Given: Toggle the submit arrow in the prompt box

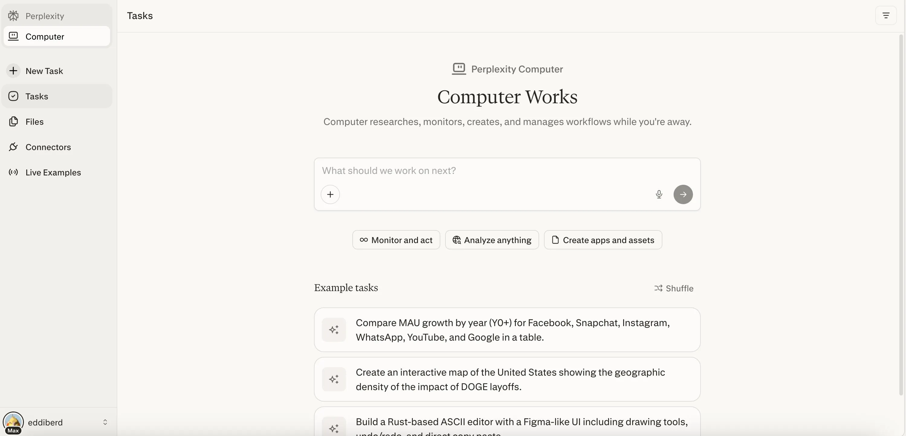Looking at the screenshot, I should [x=683, y=194].
